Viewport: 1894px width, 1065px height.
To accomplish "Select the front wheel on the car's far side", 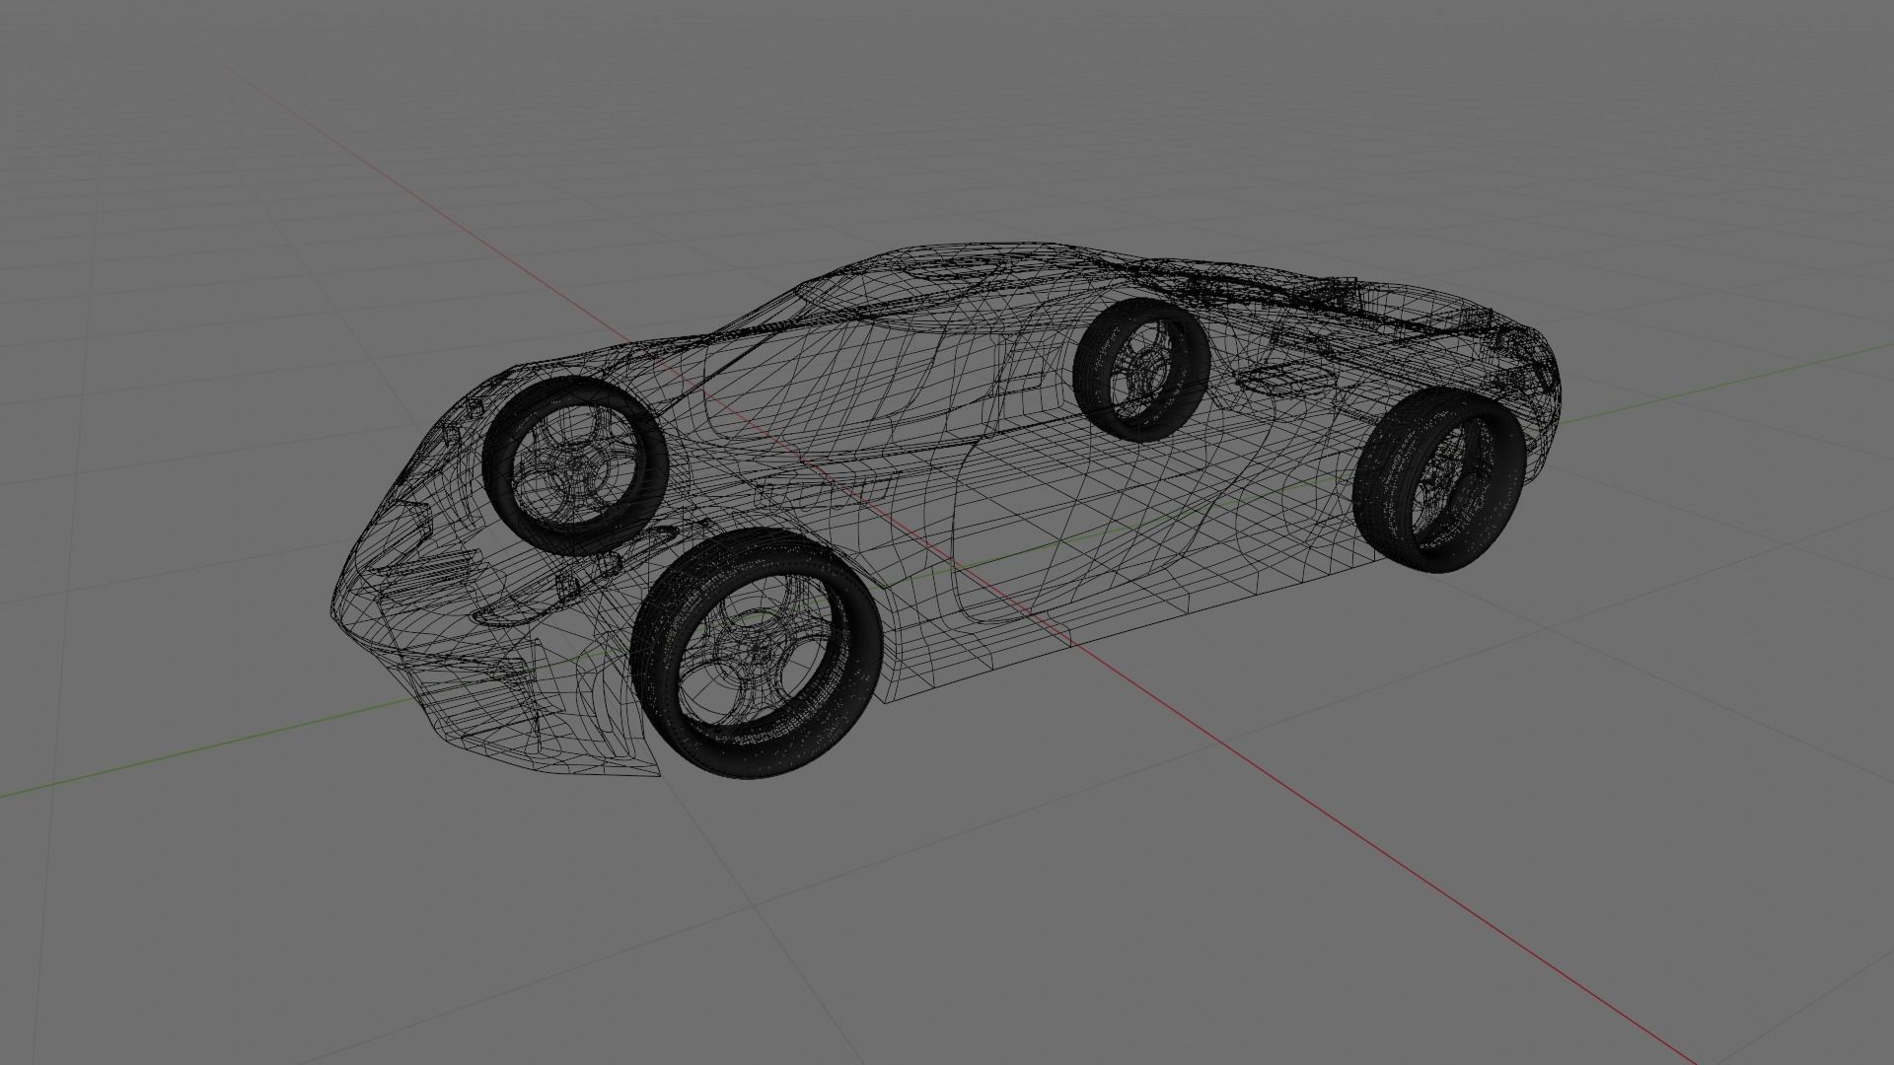I will pos(576,466).
